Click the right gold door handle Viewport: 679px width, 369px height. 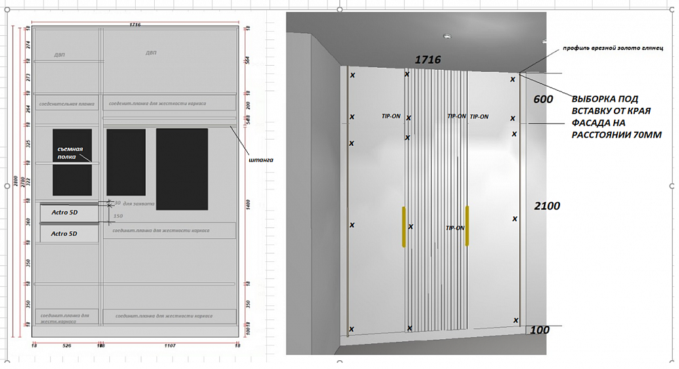(467, 227)
